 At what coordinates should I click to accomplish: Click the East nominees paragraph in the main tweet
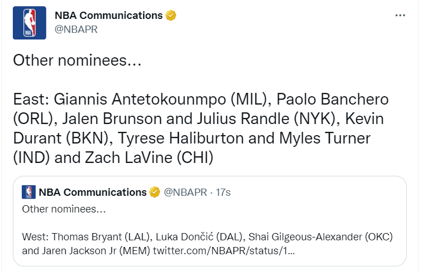[x=201, y=128]
